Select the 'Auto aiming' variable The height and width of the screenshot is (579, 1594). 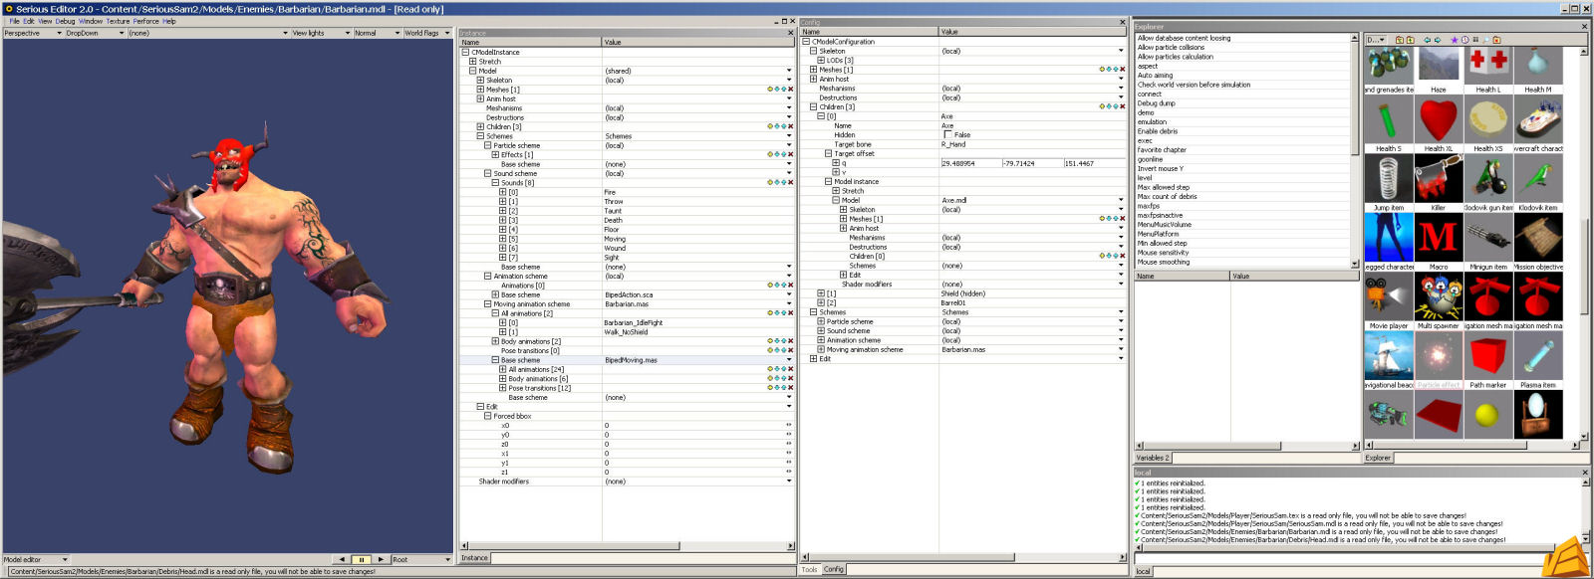[1156, 76]
